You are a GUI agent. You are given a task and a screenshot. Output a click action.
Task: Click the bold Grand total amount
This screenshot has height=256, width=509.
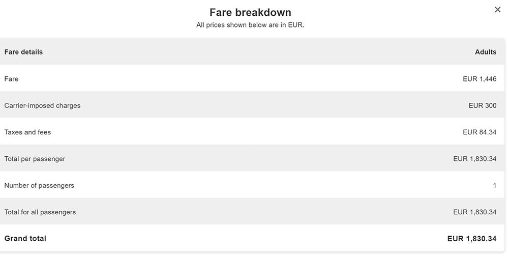[x=471, y=239]
